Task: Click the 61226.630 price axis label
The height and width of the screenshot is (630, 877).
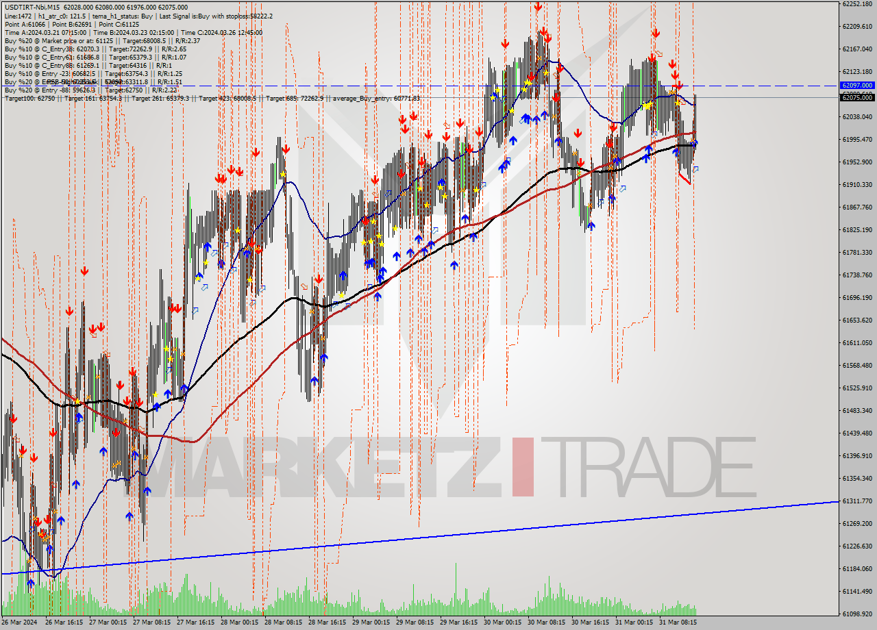Action: pyautogui.click(x=859, y=546)
